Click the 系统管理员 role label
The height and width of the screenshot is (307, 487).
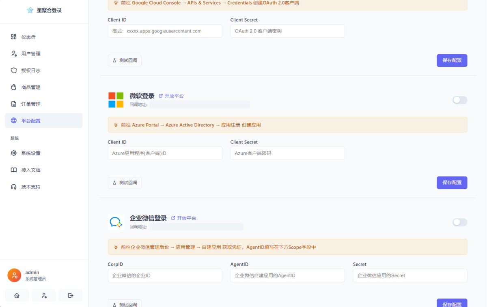36,279
